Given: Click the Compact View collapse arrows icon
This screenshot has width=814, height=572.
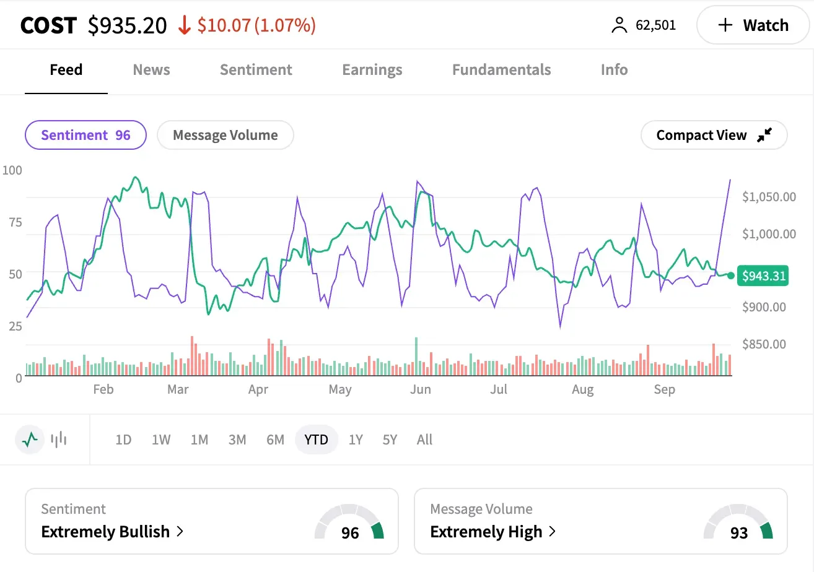Looking at the screenshot, I should point(765,135).
